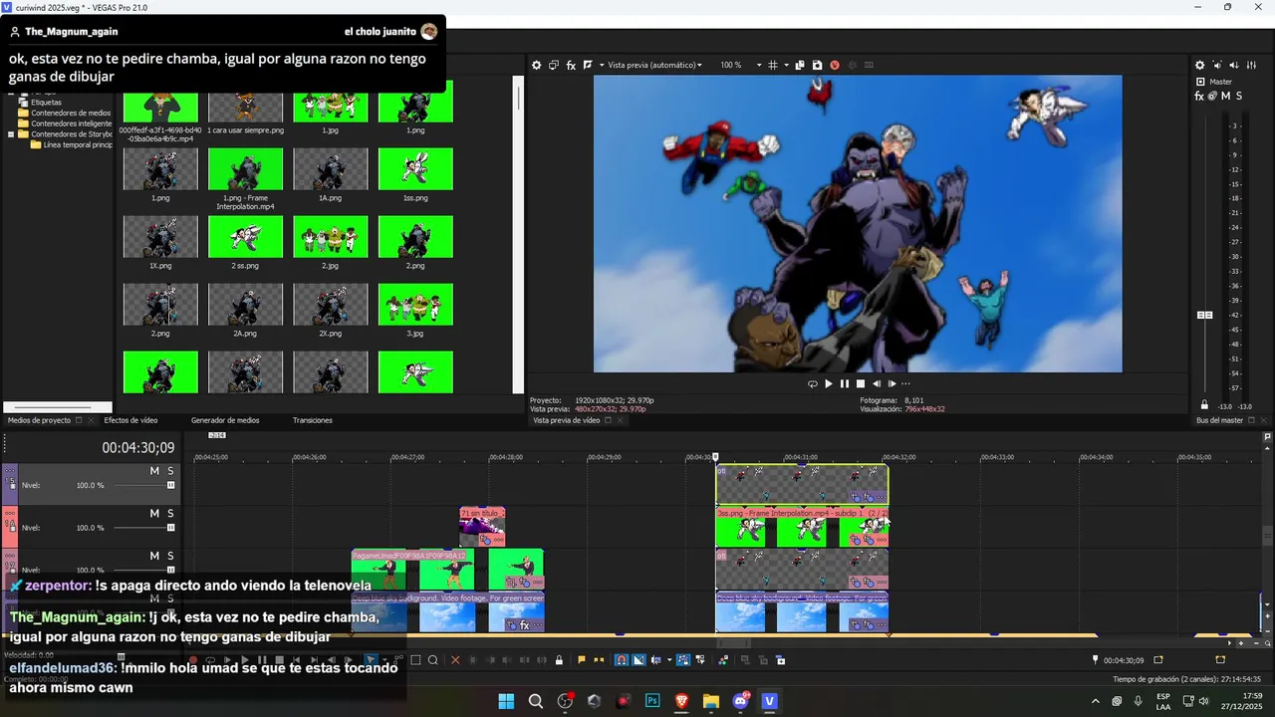
Task: Solo the first purple video track
Action: (170, 471)
